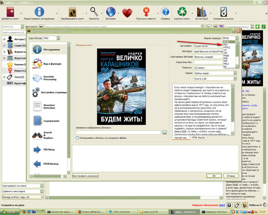The height and width of the screenshot is (215, 268).
Task: Click browse cover image icon
Action: tap(164, 133)
